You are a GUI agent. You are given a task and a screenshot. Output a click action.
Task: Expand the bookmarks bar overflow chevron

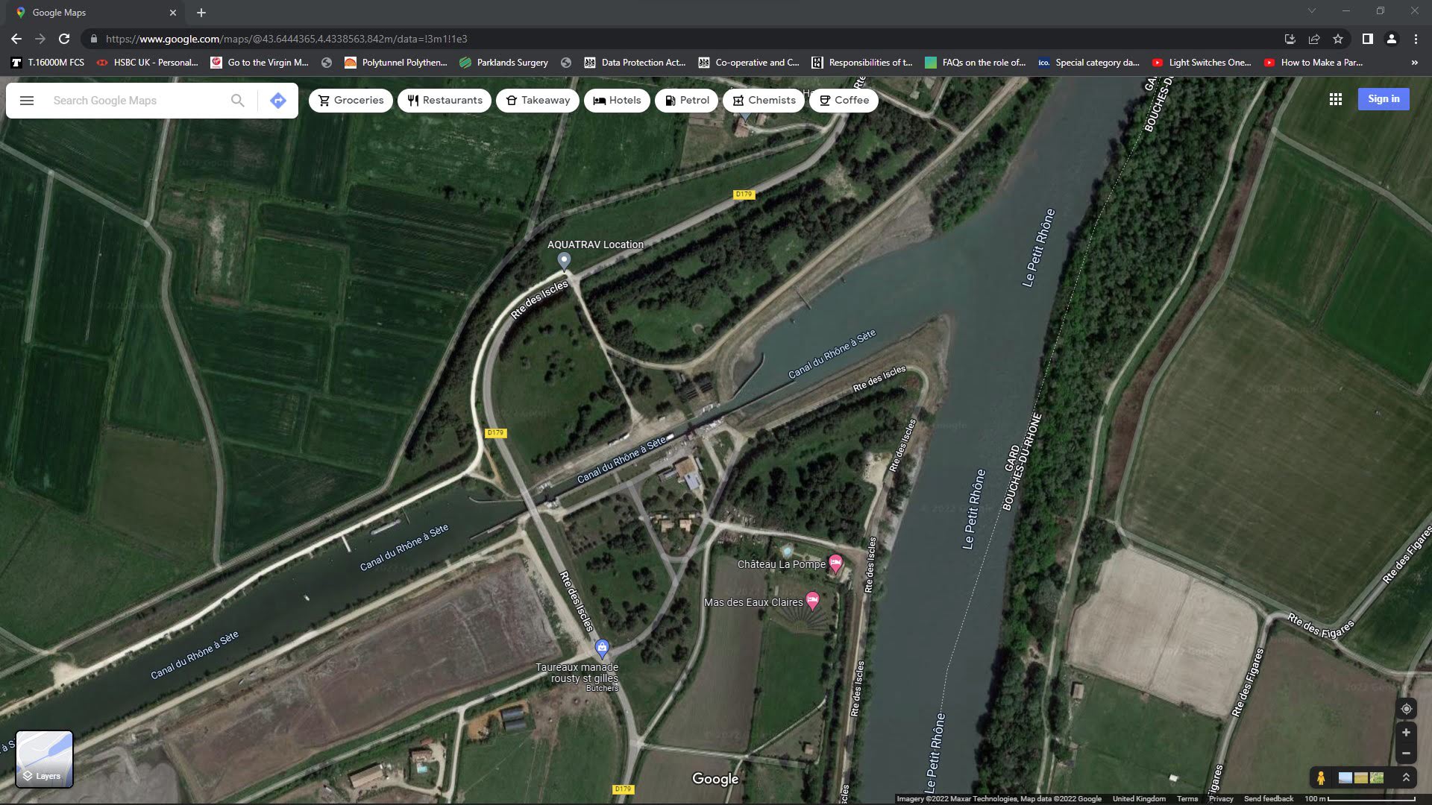tap(1414, 63)
